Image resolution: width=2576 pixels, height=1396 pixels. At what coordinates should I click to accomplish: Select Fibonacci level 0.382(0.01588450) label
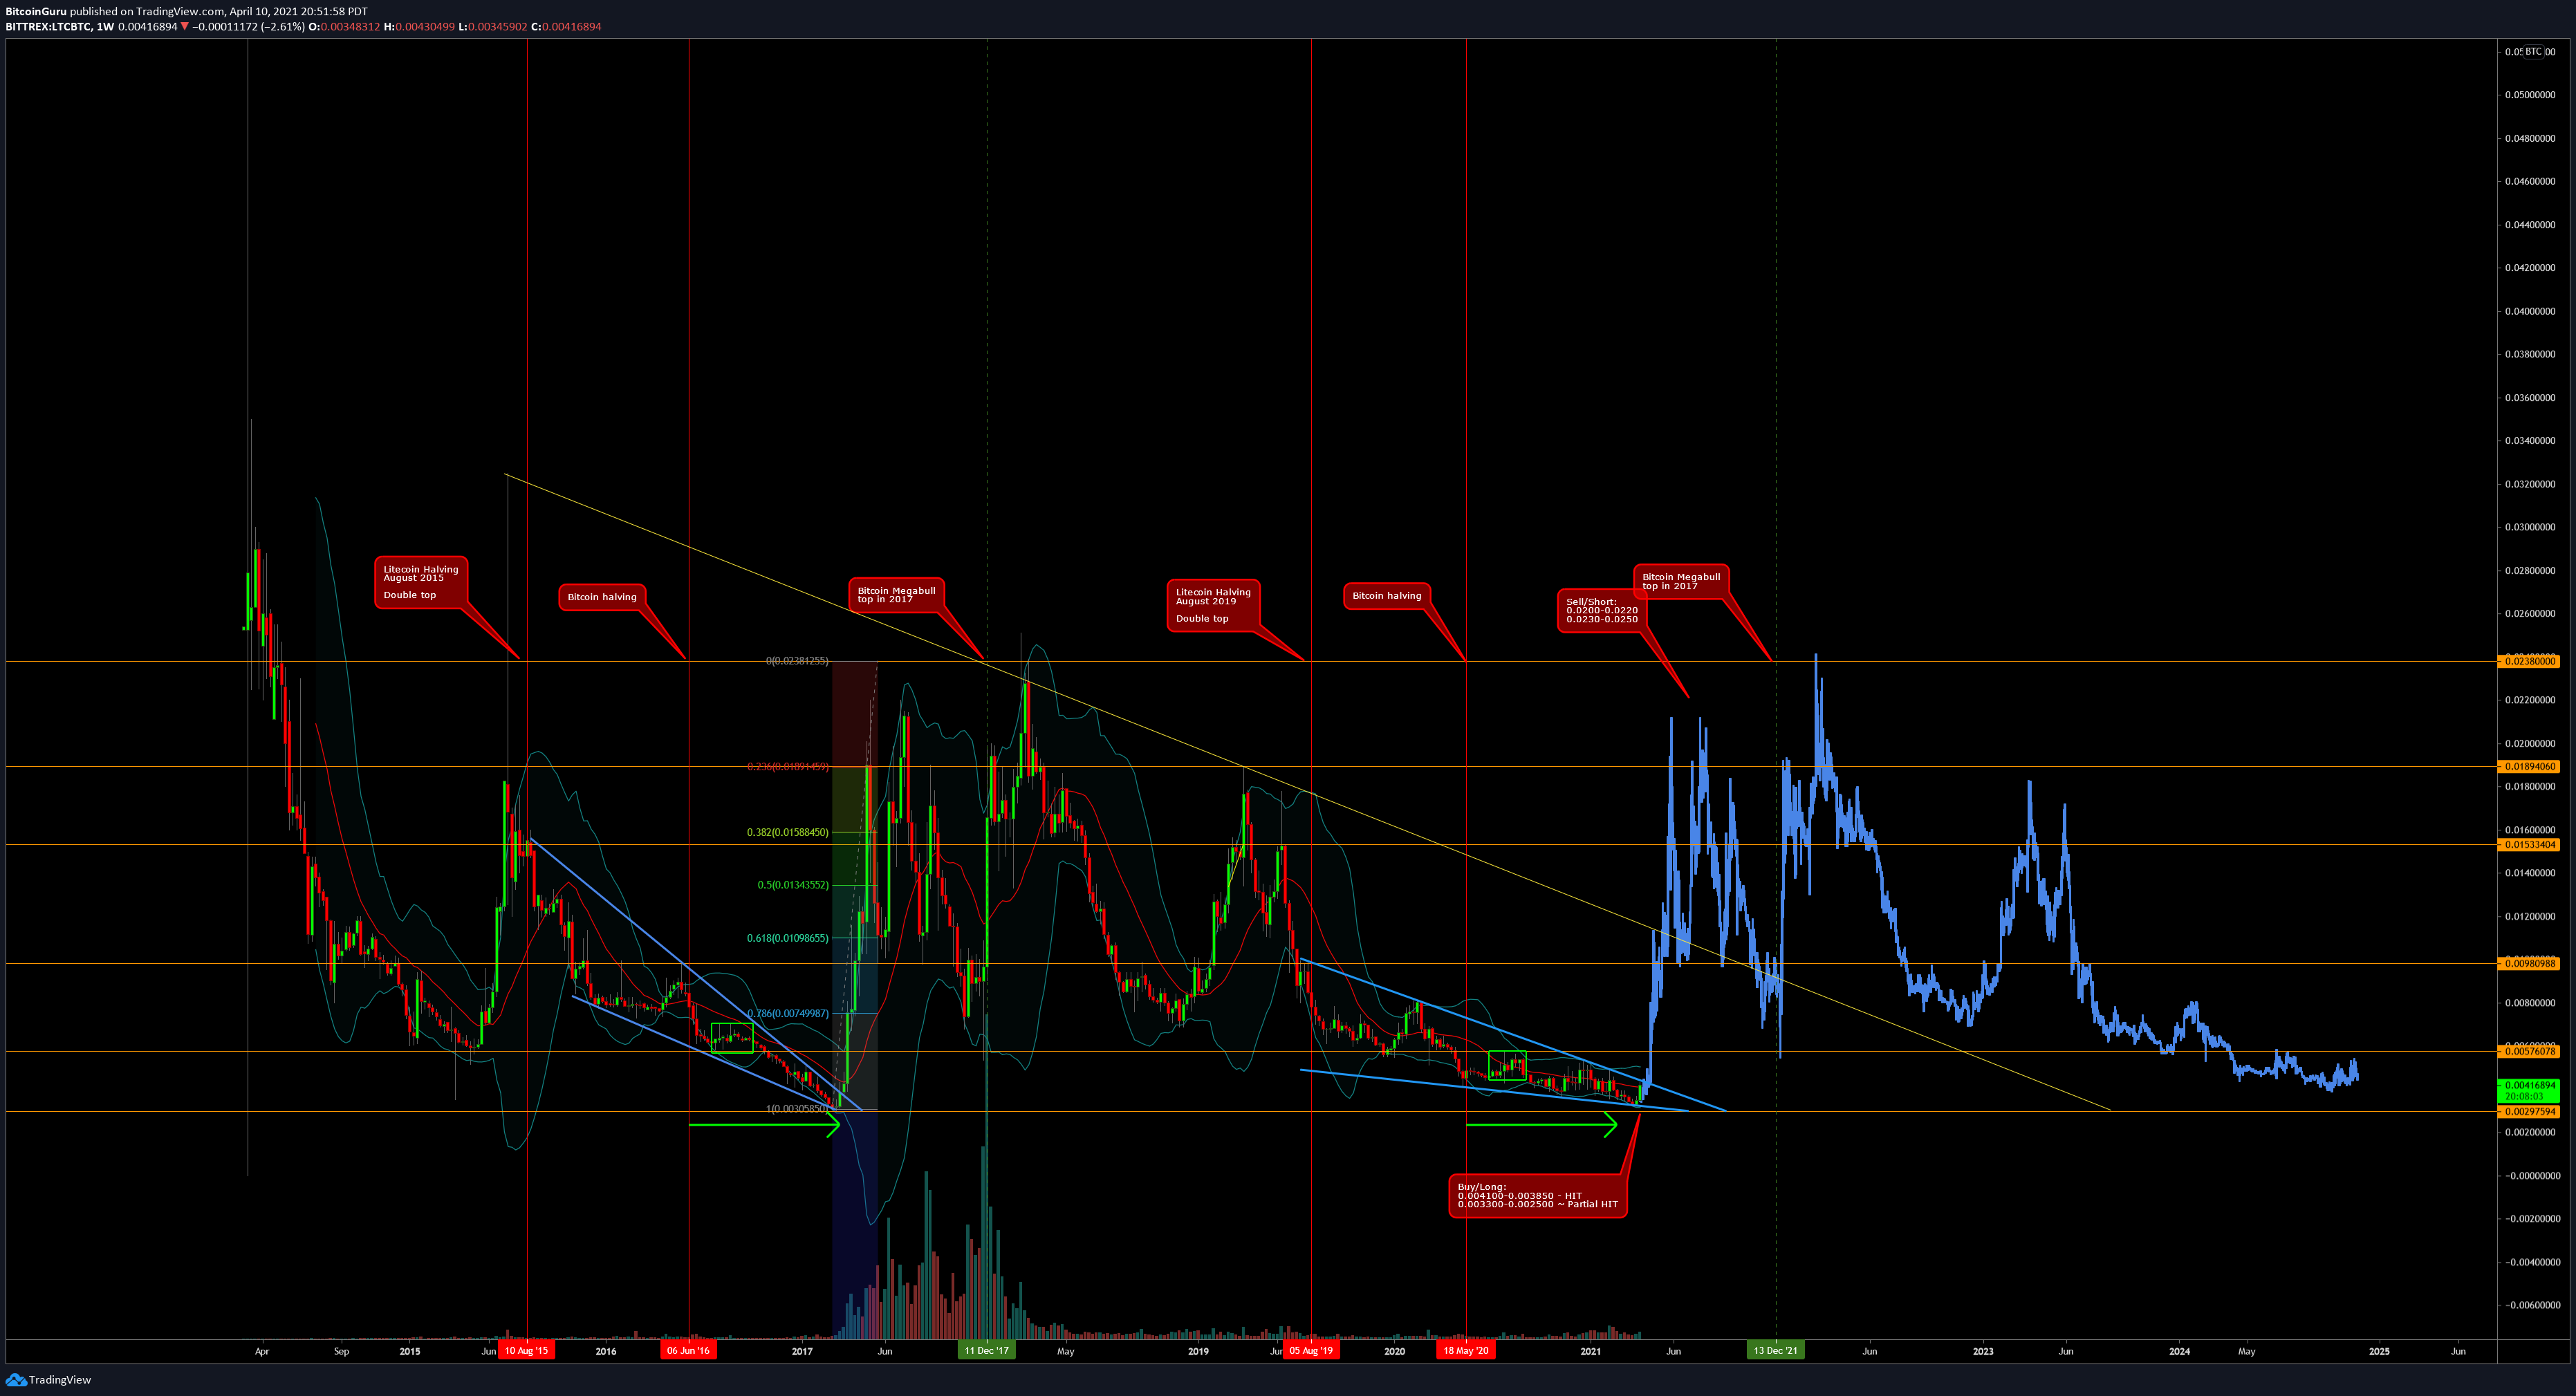pos(788,832)
